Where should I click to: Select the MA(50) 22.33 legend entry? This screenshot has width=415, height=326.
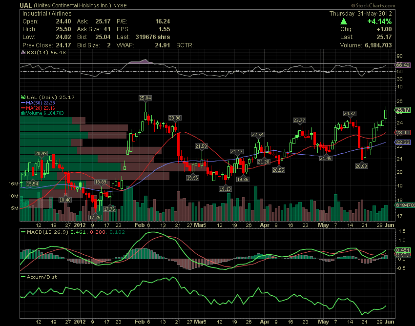pyautogui.click(x=38, y=102)
